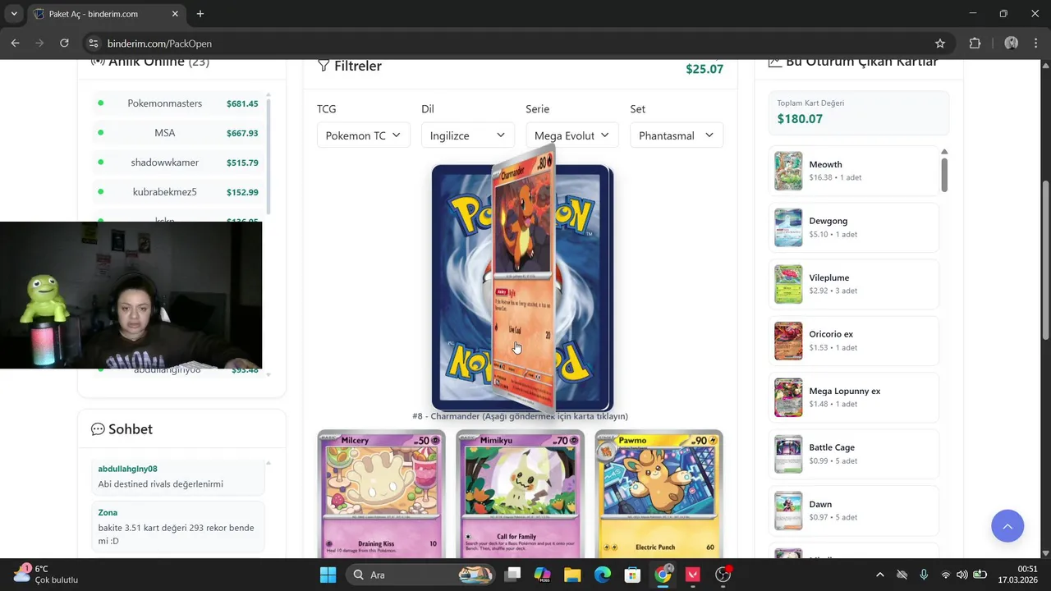Viewport: 1051px width, 591px height.
Task: Open new browser tab with plus
Action: (x=200, y=14)
